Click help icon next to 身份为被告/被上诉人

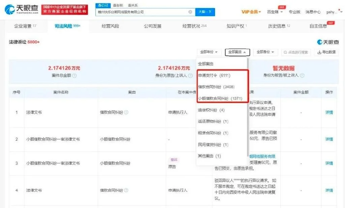tap(301, 76)
